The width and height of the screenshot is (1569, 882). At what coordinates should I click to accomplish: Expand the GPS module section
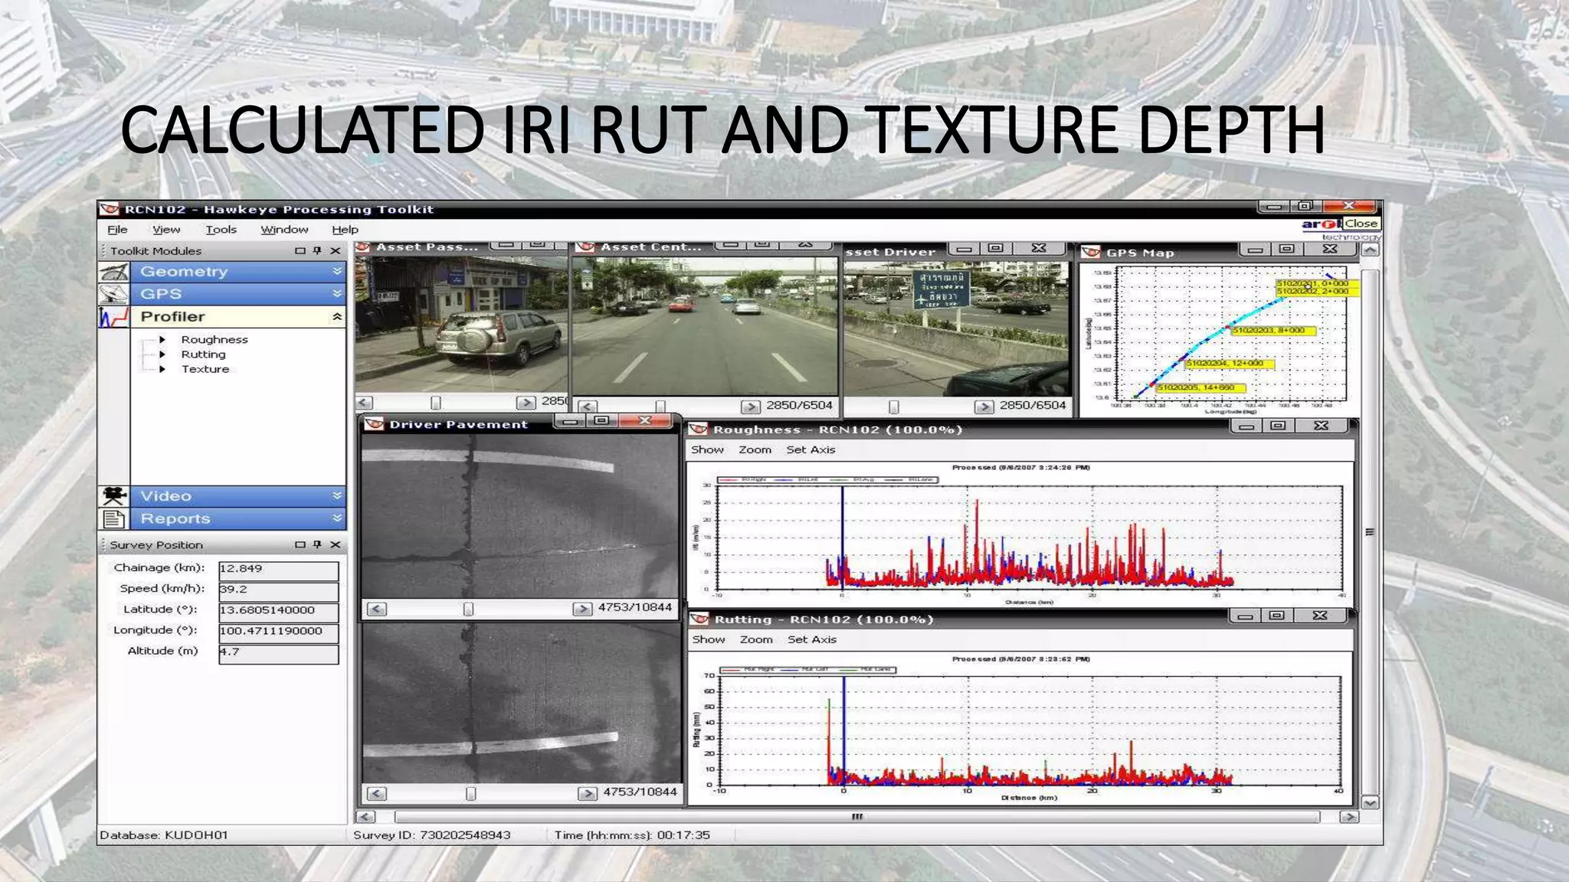[x=337, y=293]
